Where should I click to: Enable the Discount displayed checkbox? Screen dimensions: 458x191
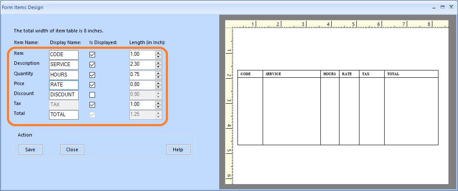(92, 95)
